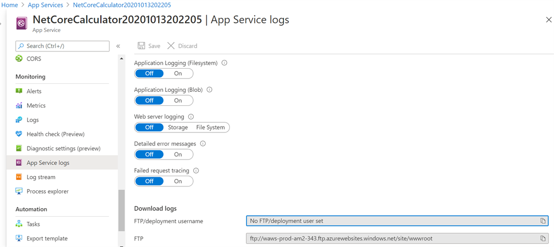Go to Home breadcrumb

pyautogui.click(x=10, y=5)
